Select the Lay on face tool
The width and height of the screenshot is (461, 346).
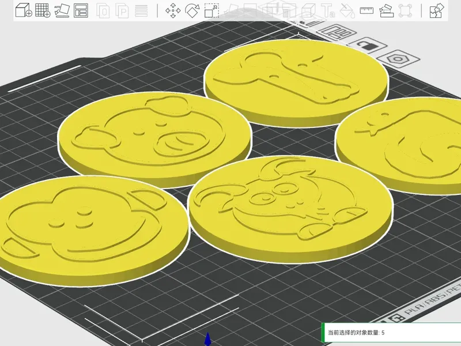231,10
